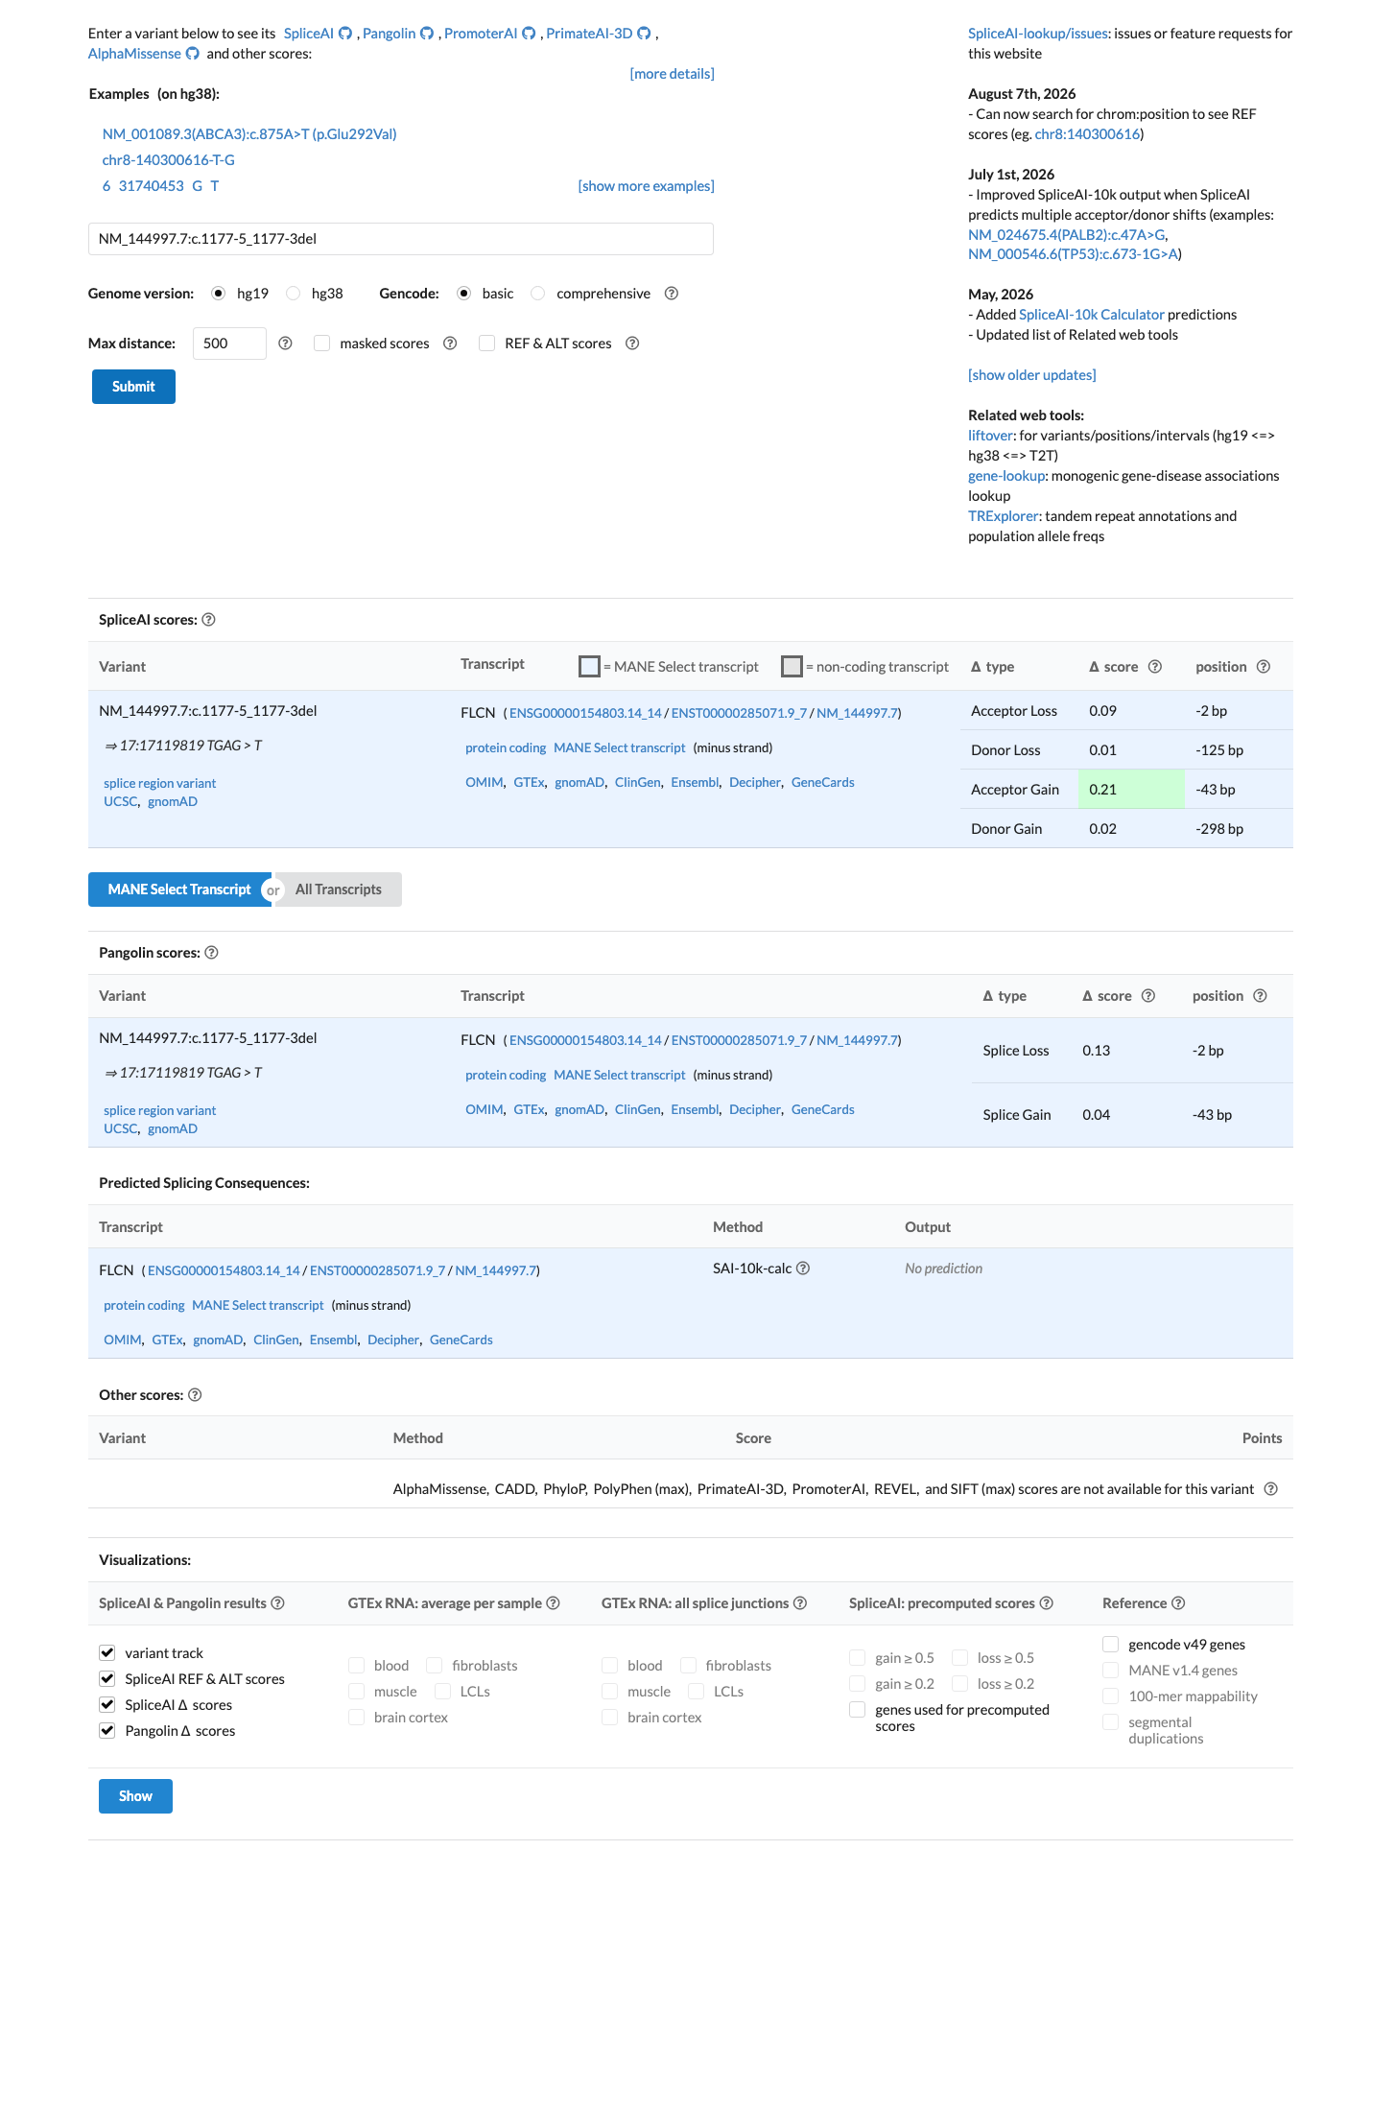
Task: Open PrimateAI-3D GitHub icon link
Action: pyautogui.click(x=645, y=34)
